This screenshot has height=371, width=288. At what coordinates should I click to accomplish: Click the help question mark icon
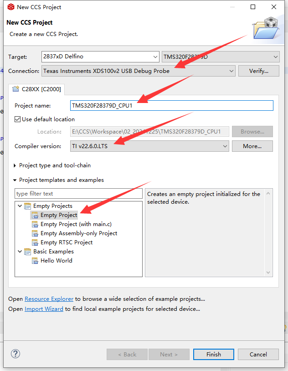click(15, 354)
